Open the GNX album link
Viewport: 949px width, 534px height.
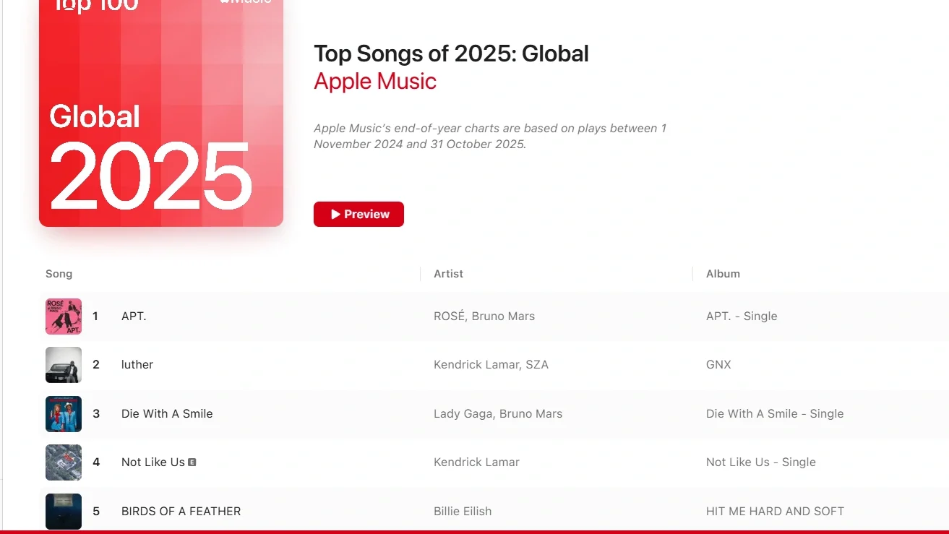coord(718,364)
